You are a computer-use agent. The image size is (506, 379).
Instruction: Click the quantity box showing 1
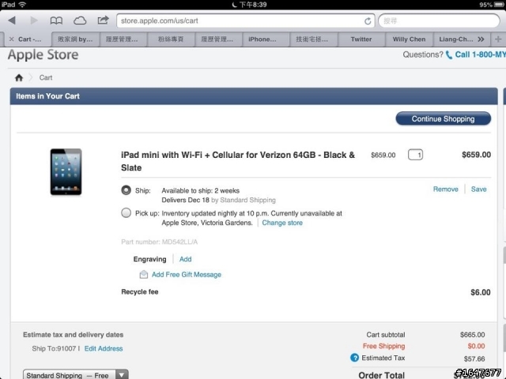point(415,155)
